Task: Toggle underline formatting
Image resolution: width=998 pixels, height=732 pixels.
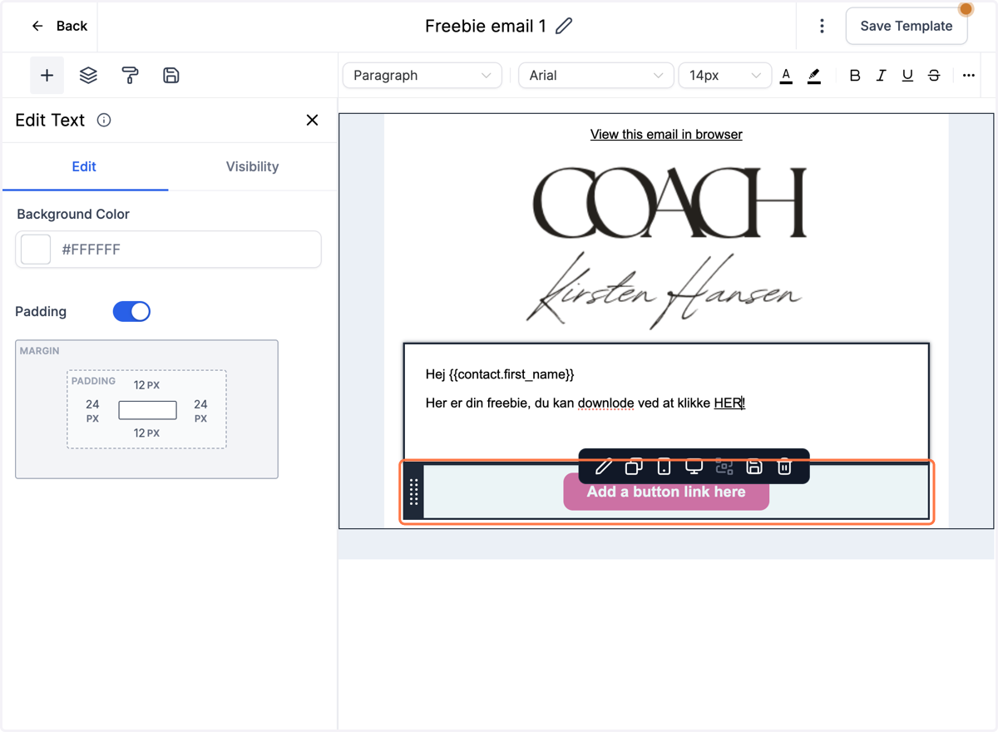Action: [x=907, y=76]
